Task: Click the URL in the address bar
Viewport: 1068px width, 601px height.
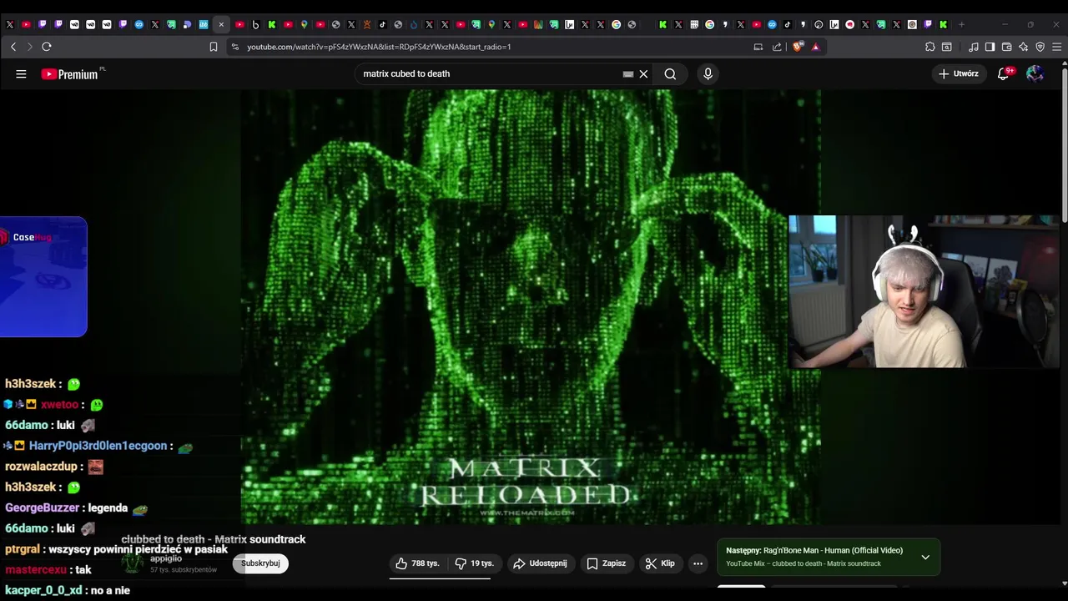Action: [x=379, y=47]
